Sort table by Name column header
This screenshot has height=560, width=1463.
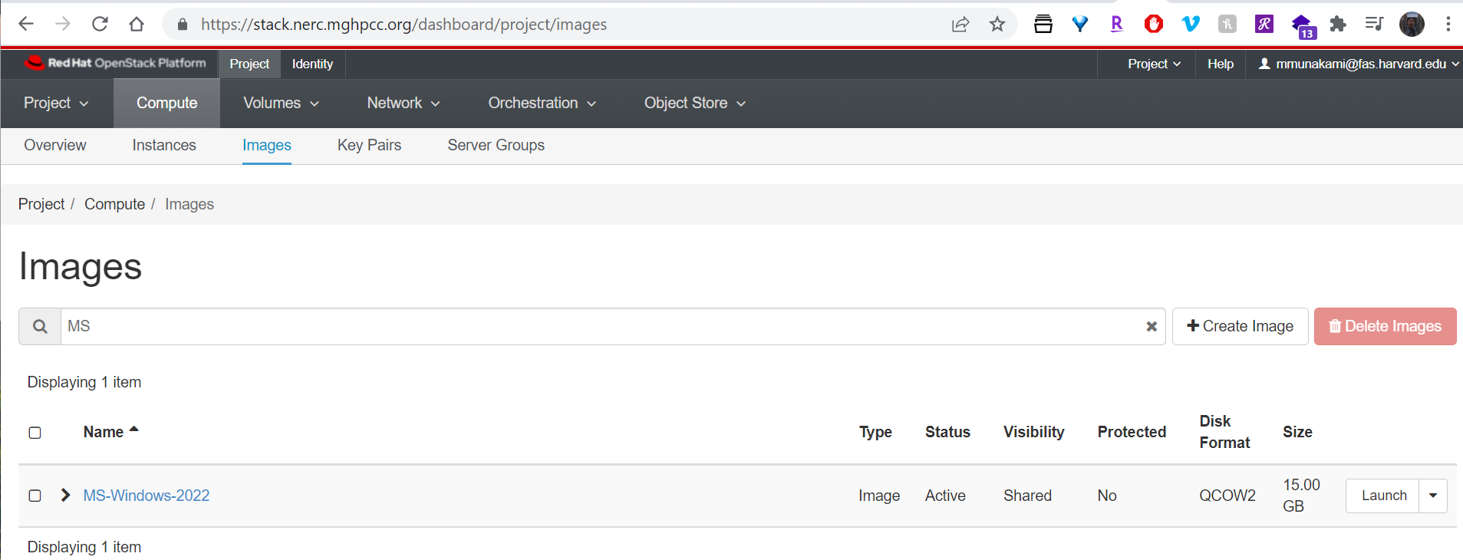click(110, 432)
